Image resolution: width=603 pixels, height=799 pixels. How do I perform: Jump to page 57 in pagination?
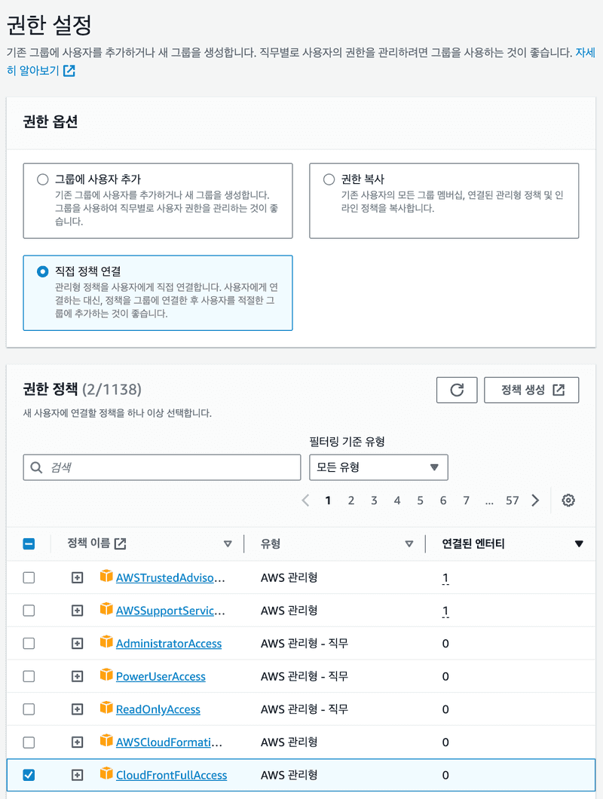(513, 501)
